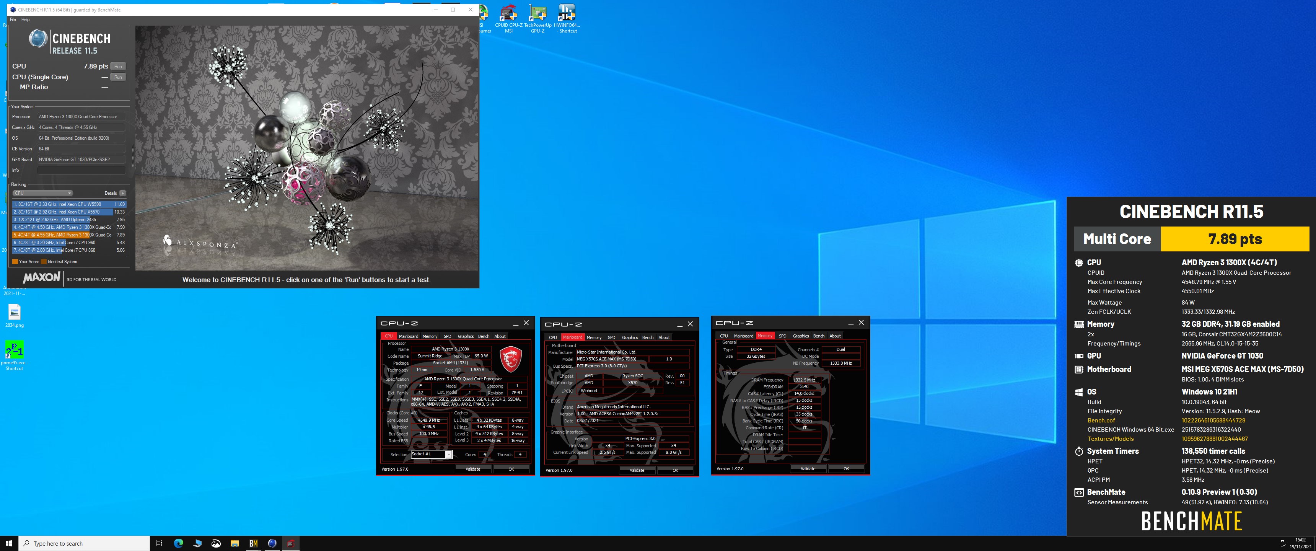The width and height of the screenshot is (1316, 551).
Task: Open the Windows Start menu
Action: 9,543
